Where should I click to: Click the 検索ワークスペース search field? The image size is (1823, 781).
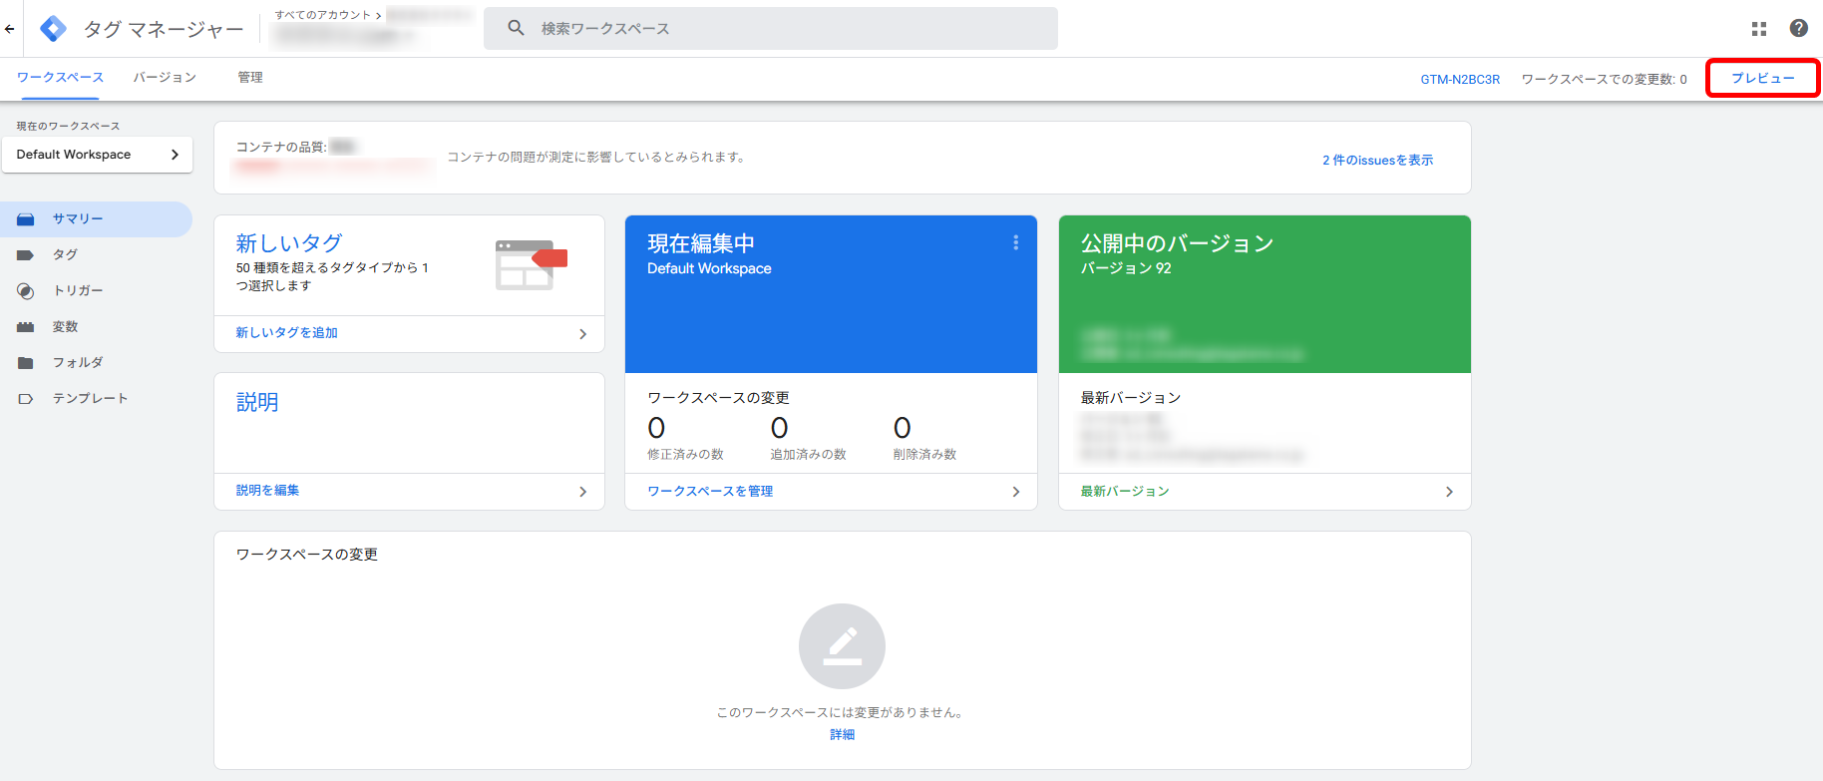pos(771,29)
